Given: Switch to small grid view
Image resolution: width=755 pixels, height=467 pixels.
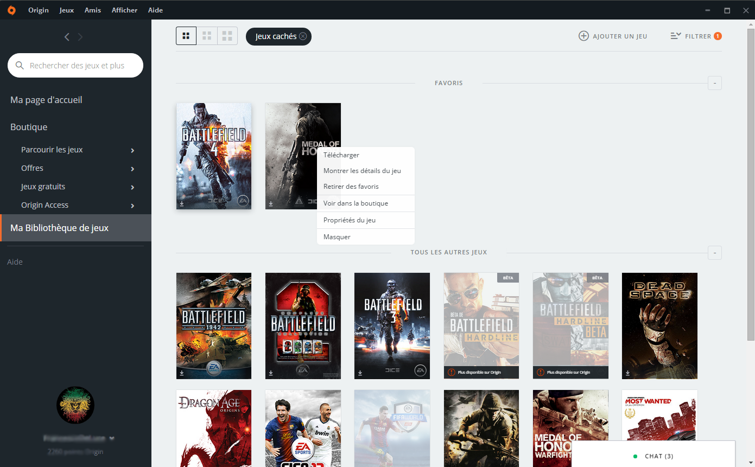Looking at the screenshot, I should [x=227, y=36].
